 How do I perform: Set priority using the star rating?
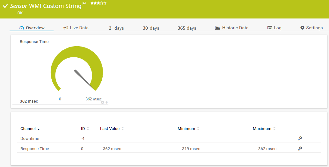coord(98,3)
